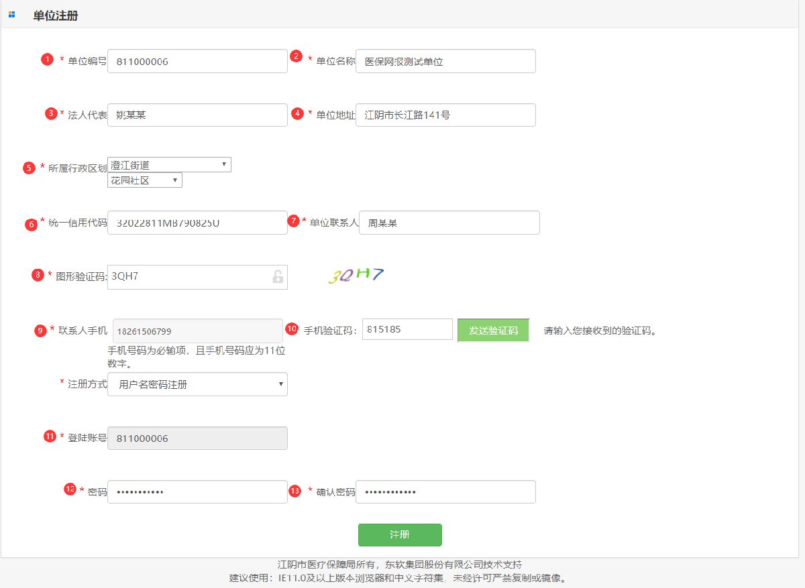Image resolution: width=805 pixels, height=588 pixels.
Task: Click the 3QH7 captcha image to refresh
Action: [356, 275]
